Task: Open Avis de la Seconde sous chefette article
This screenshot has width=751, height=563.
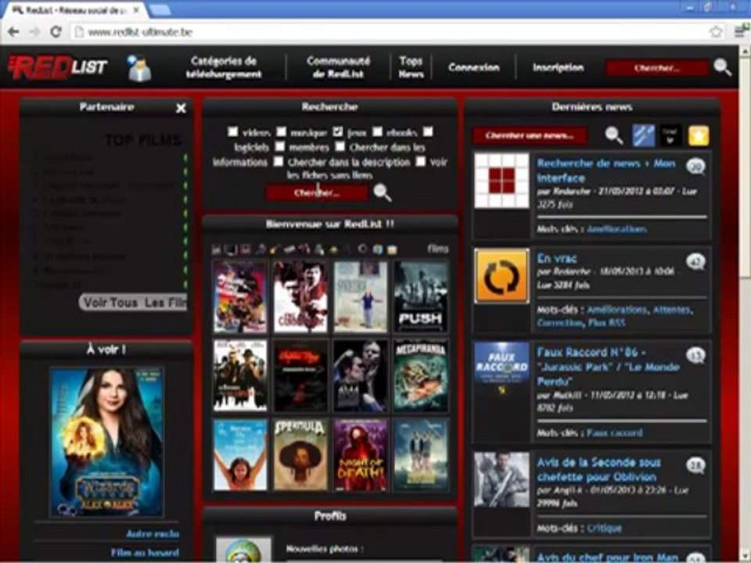Action: tap(598, 470)
